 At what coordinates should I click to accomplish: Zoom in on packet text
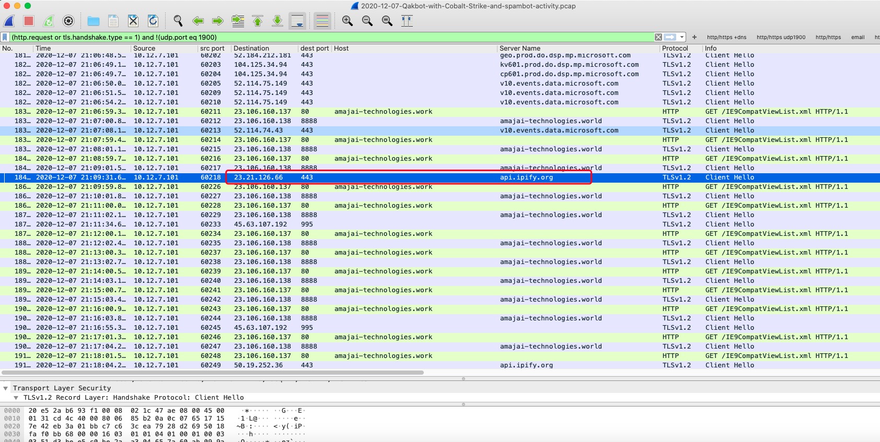point(348,21)
